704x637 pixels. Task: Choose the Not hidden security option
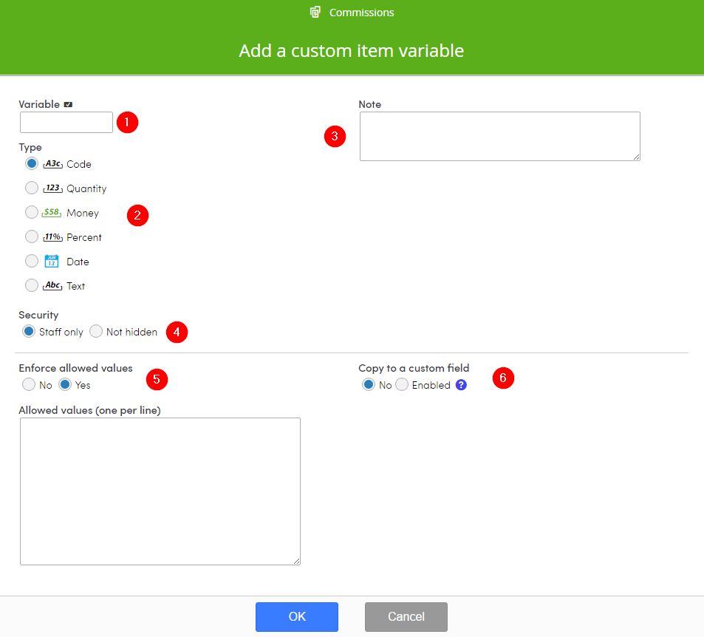point(96,332)
